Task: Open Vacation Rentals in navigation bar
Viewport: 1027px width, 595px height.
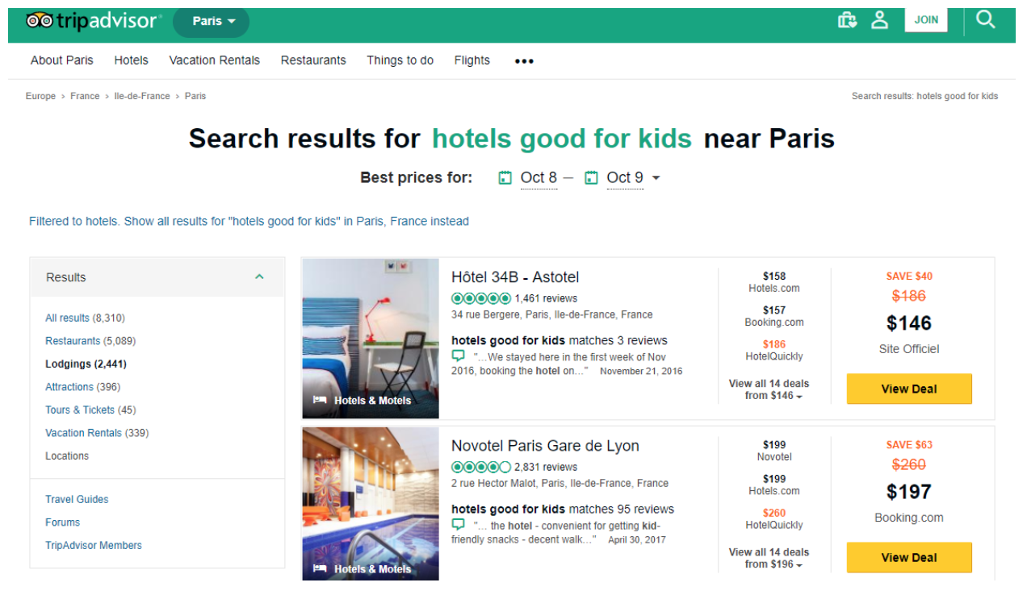Action: click(215, 60)
